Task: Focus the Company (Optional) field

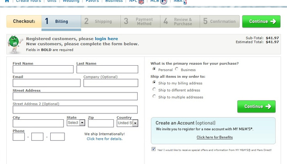Action: 111,83
